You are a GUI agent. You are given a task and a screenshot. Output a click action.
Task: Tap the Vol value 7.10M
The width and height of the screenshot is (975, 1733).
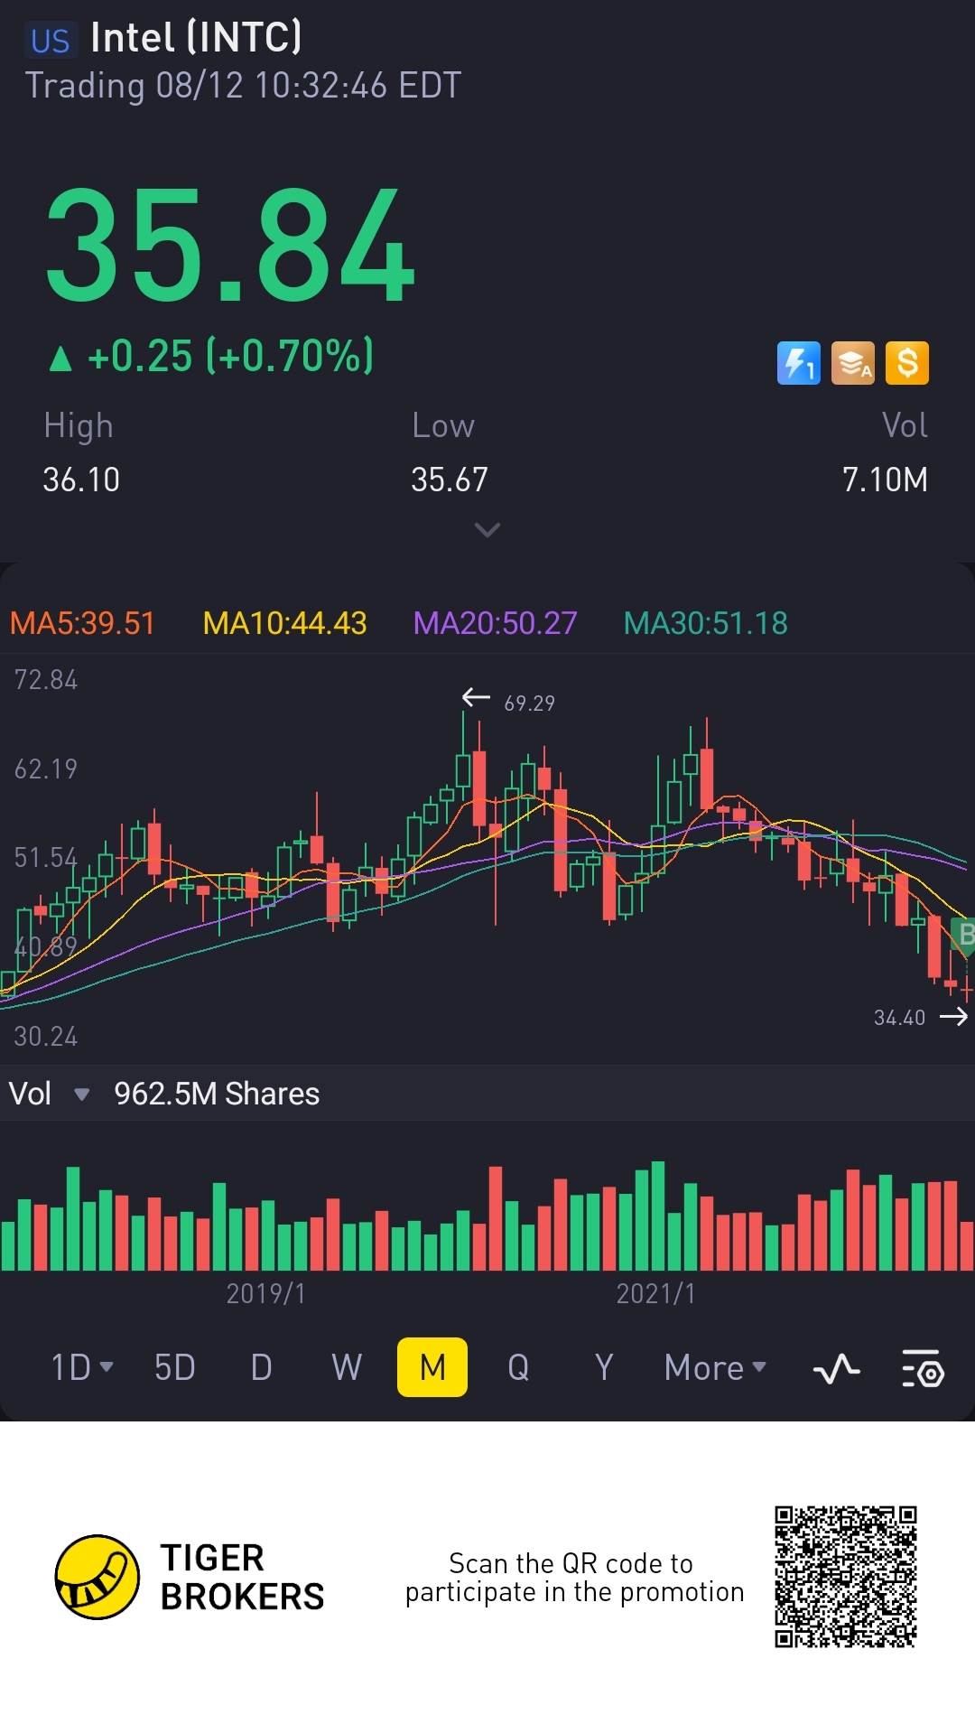click(885, 480)
